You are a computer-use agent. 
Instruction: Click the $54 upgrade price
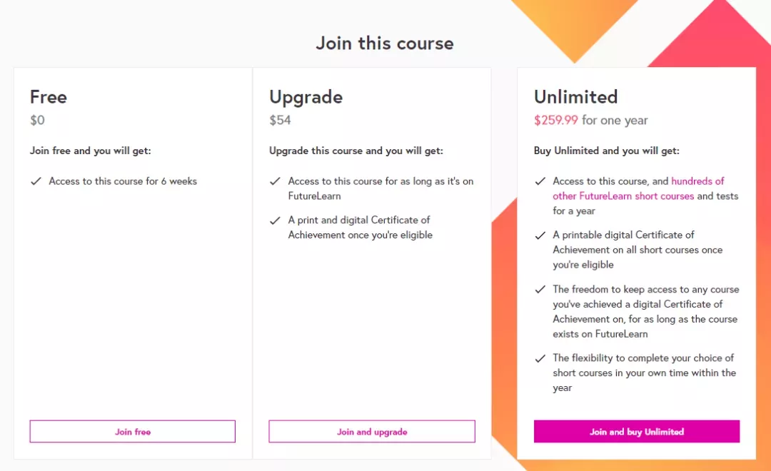tap(280, 120)
